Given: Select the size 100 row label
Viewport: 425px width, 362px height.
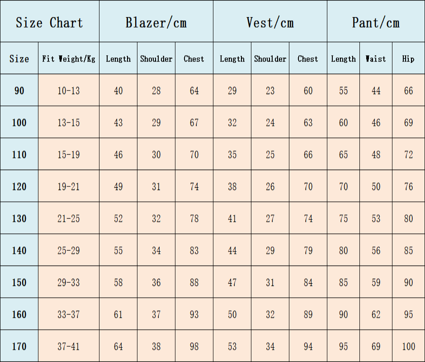Looking at the screenshot, I should point(19,122).
